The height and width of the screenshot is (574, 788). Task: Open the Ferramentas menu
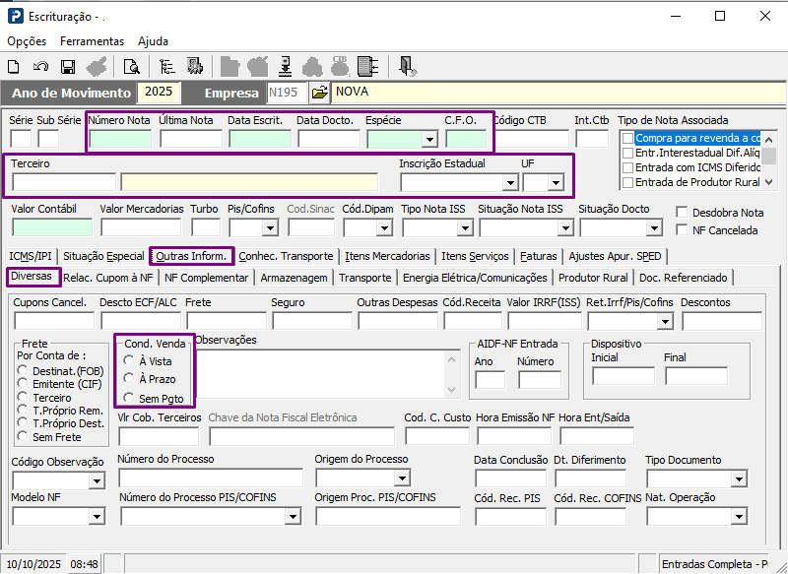tap(92, 41)
